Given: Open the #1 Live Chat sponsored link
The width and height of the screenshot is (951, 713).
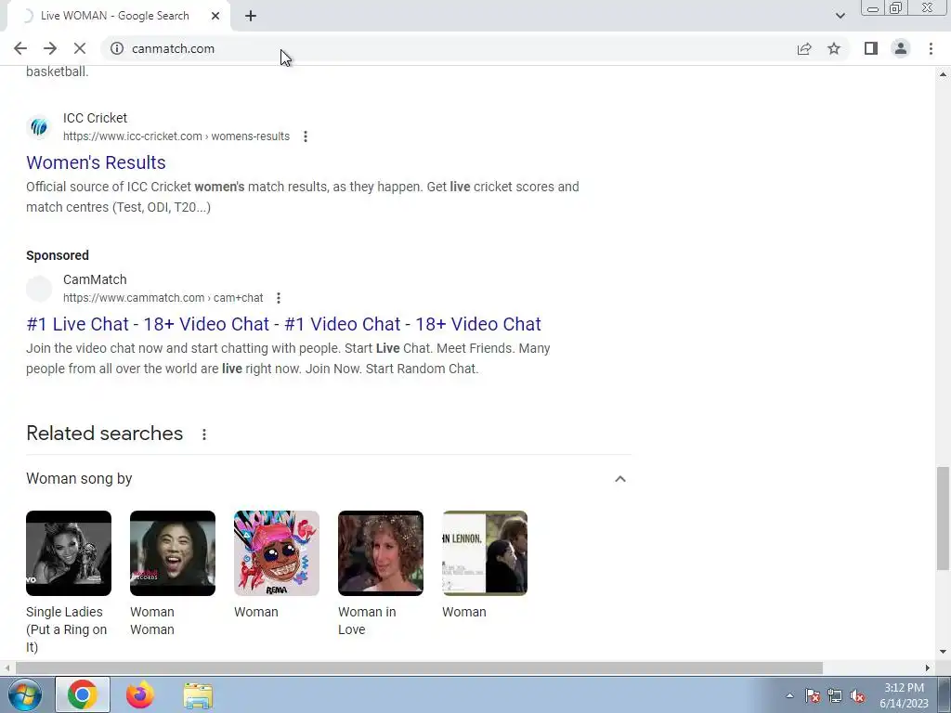Looking at the screenshot, I should tap(283, 324).
